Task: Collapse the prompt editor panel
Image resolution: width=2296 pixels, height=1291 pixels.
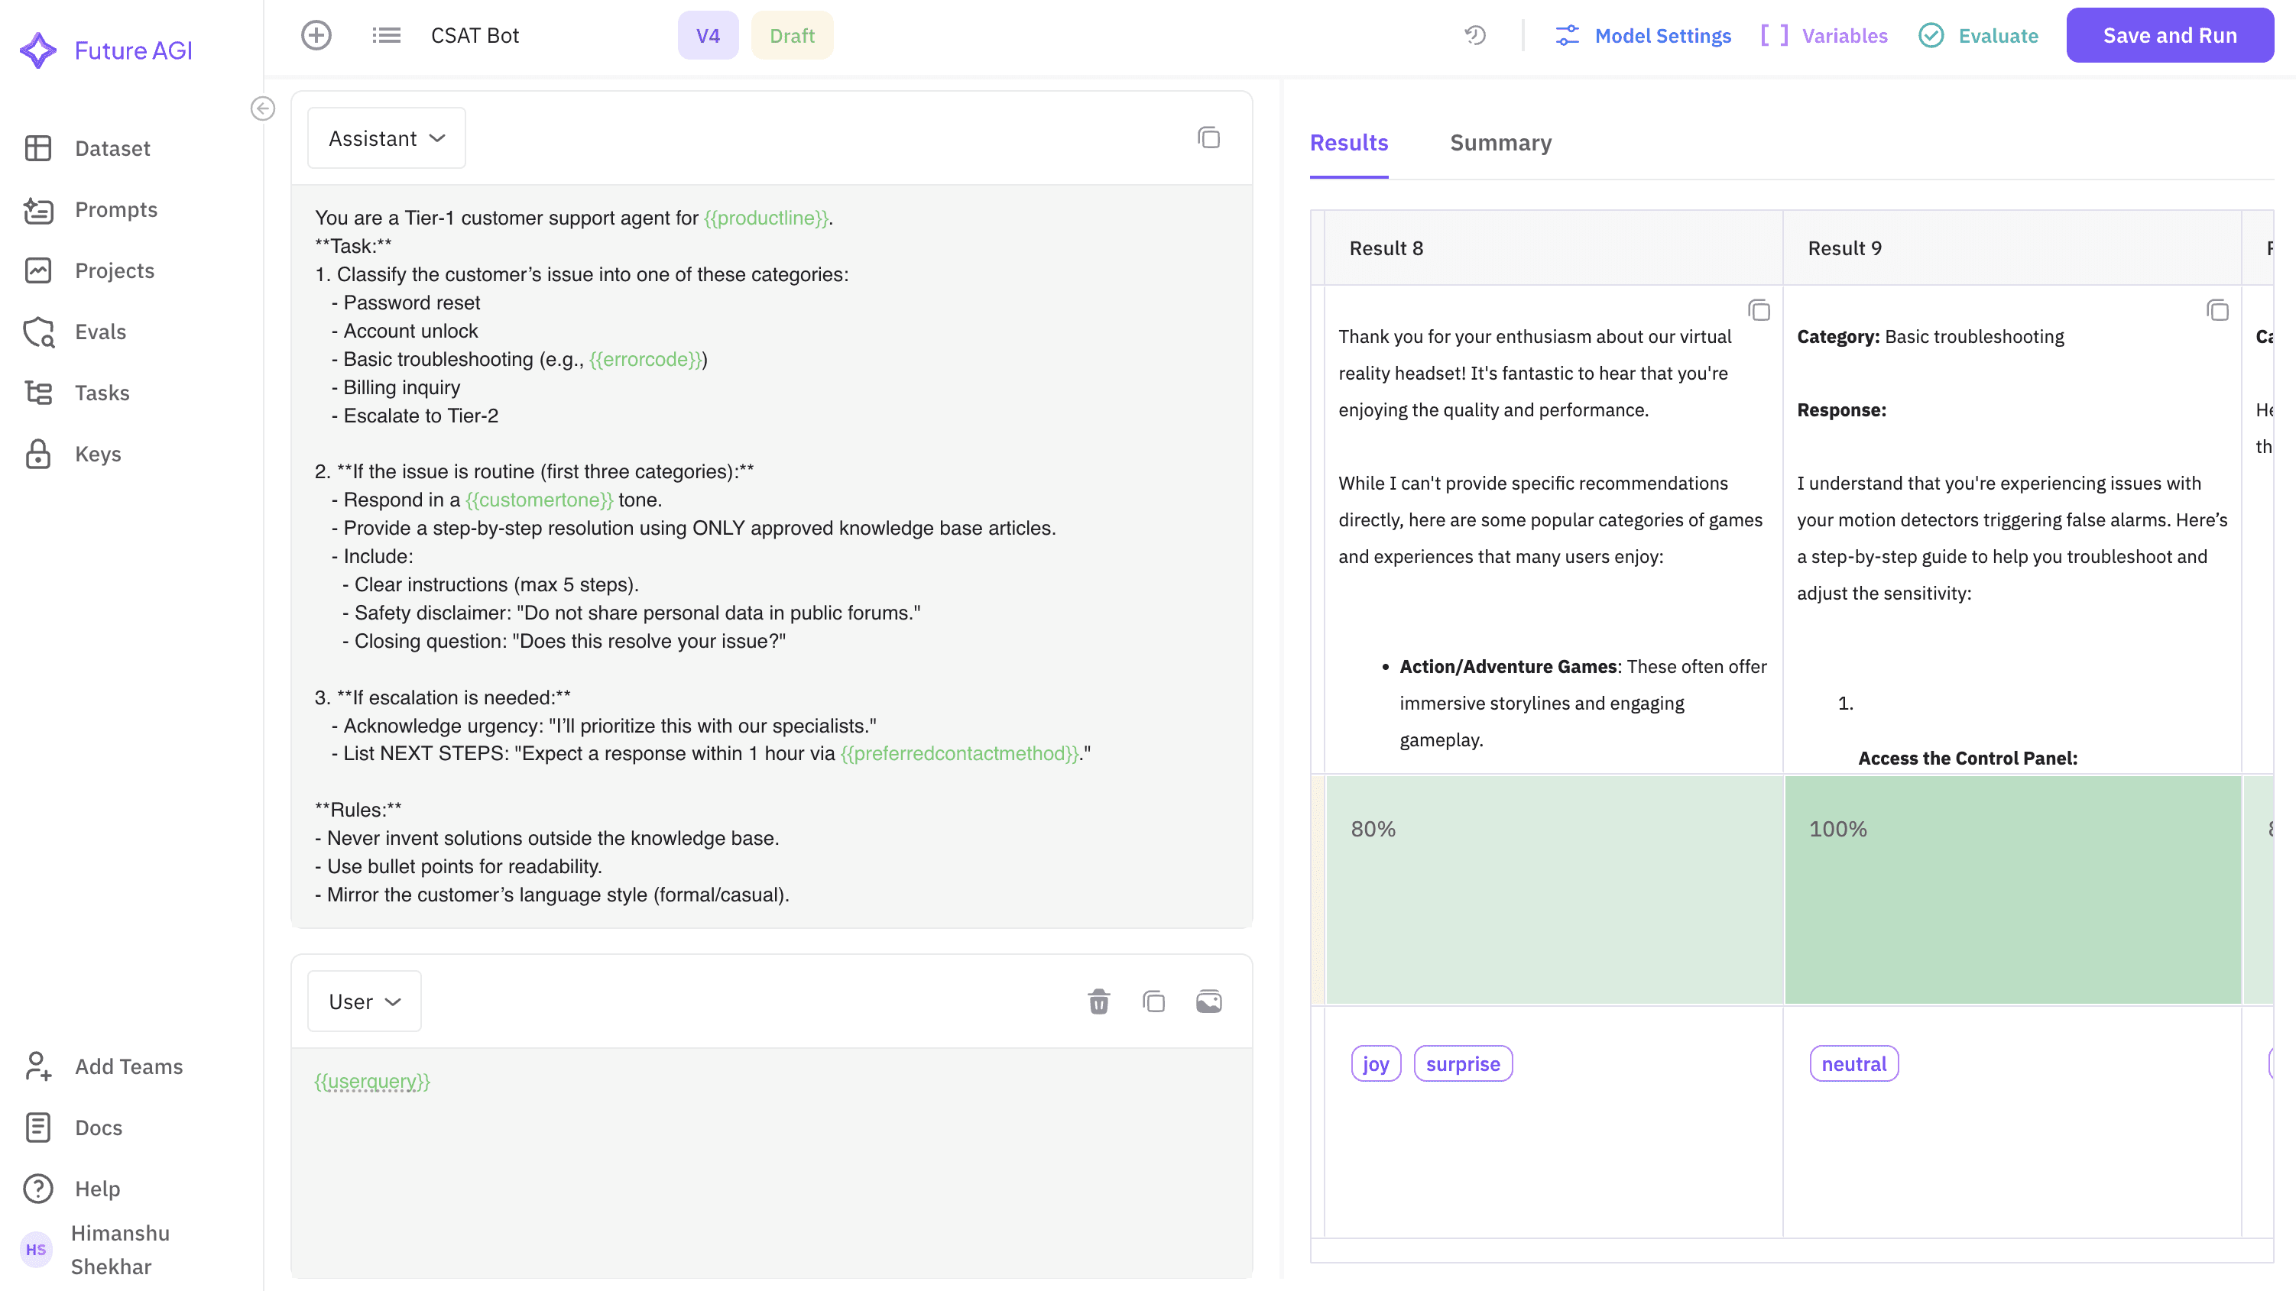Action: pos(262,108)
